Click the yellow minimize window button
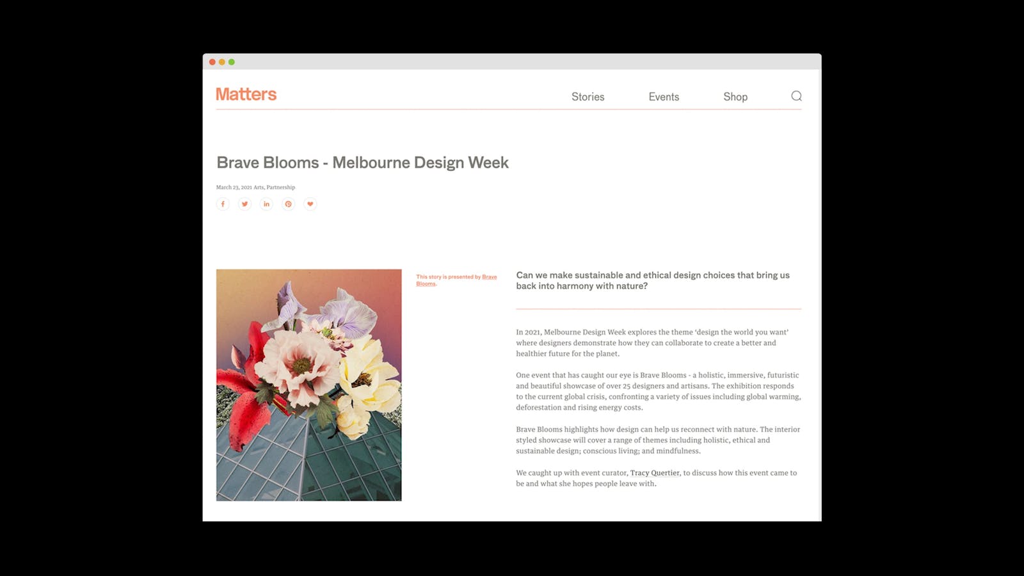The height and width of the screenshot is (576, 1024). point(222,62)
